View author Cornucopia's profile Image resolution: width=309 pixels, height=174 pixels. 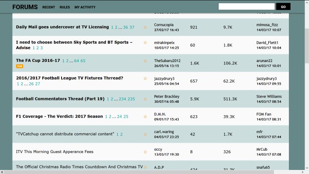[164, 25]
